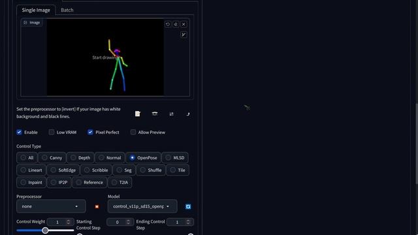Click the Control Weight slider handle
Viewport: 418px width, 235px height.
(x=45, y=230)
